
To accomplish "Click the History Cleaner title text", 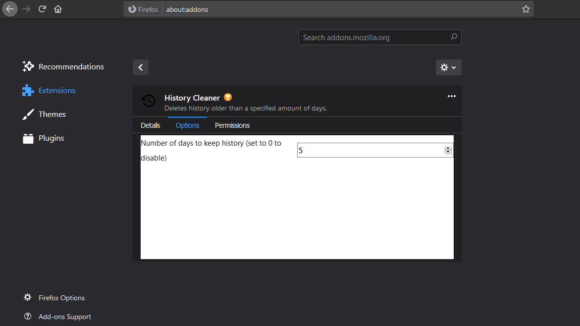I will pyautogui.click(x=192, y=98).
